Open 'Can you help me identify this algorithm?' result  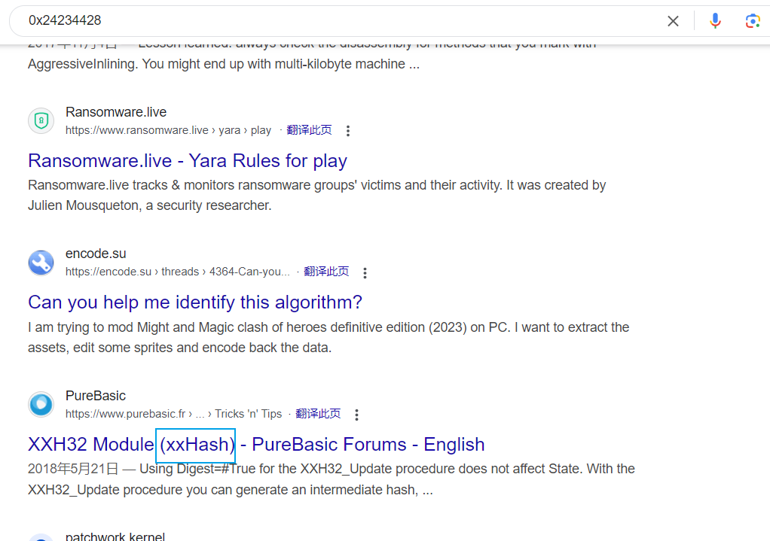click(x=195, y=302)
